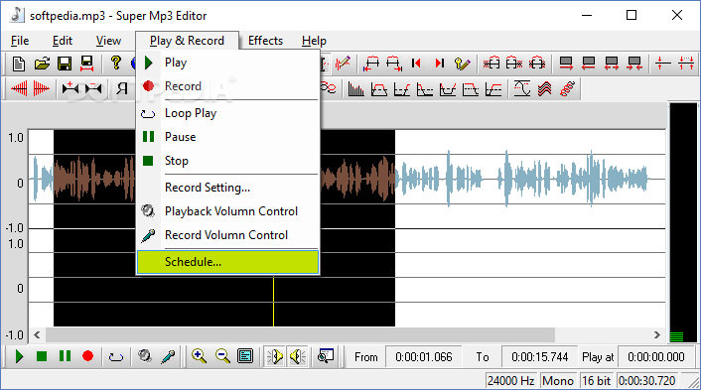701x390 pixels.
Task: Click the Save Selection As icon with the red arrow
Action: [x=86, y=64]
